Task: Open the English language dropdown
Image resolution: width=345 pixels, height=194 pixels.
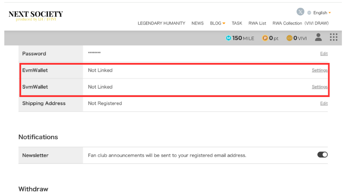Action: (322, 13)
